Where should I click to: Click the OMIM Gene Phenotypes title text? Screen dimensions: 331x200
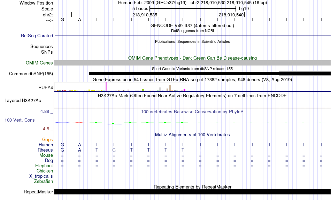[x=192, y=58]
